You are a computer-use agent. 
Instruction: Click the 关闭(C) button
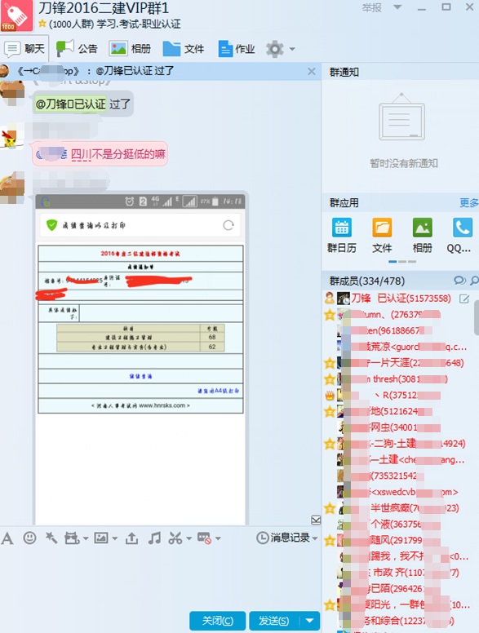click(x=217, y=621)
